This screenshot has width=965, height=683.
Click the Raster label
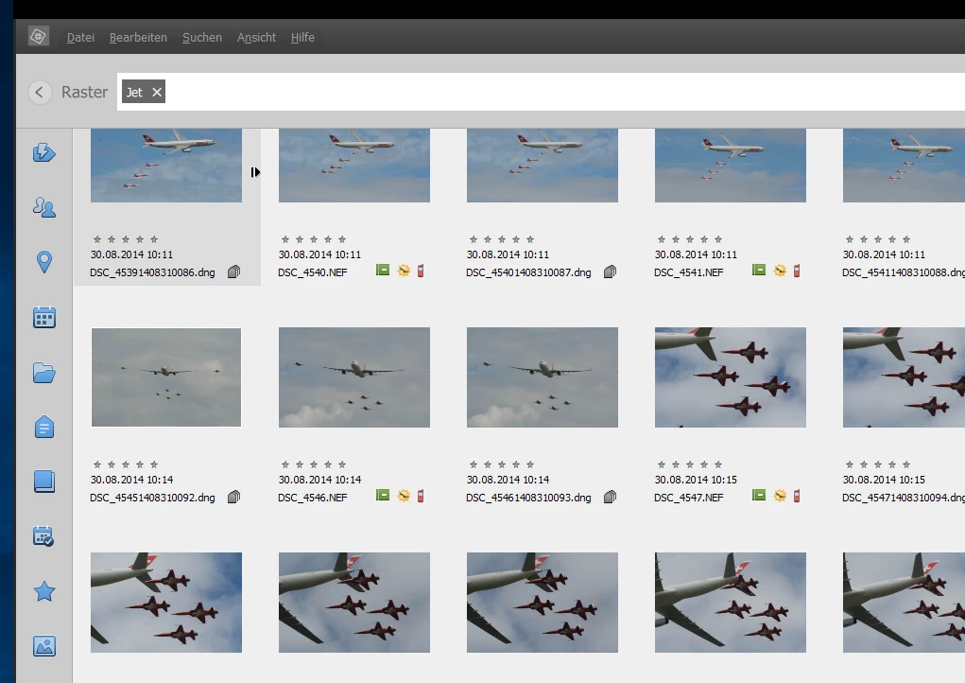point(84,92)
